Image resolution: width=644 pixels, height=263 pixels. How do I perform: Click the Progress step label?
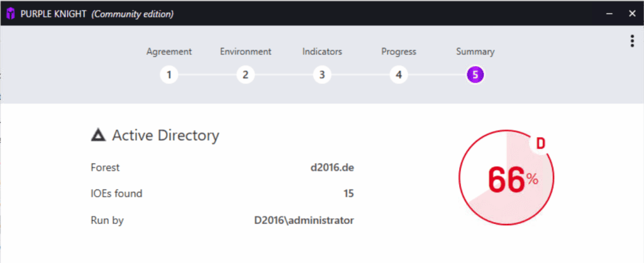coord(398,52)
